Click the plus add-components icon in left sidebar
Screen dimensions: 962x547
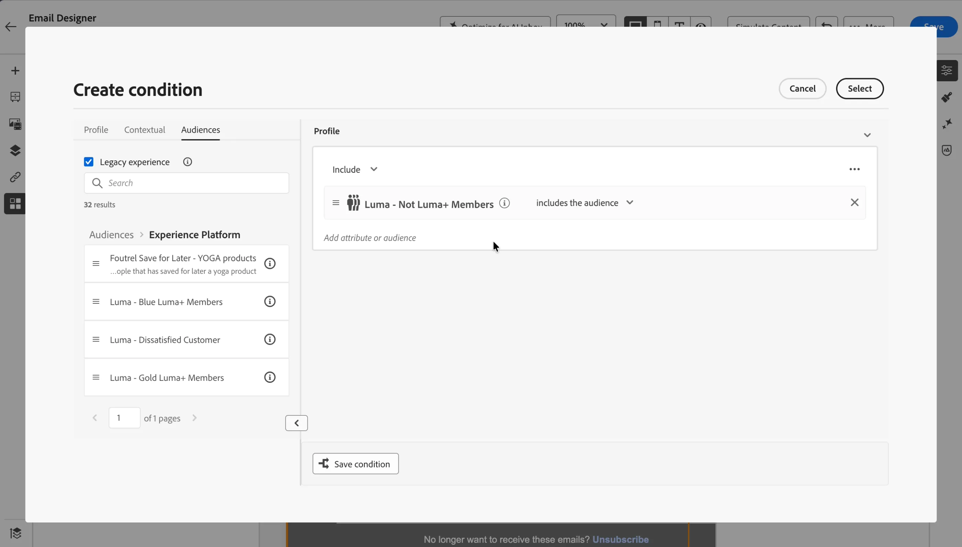pos(15,71)
